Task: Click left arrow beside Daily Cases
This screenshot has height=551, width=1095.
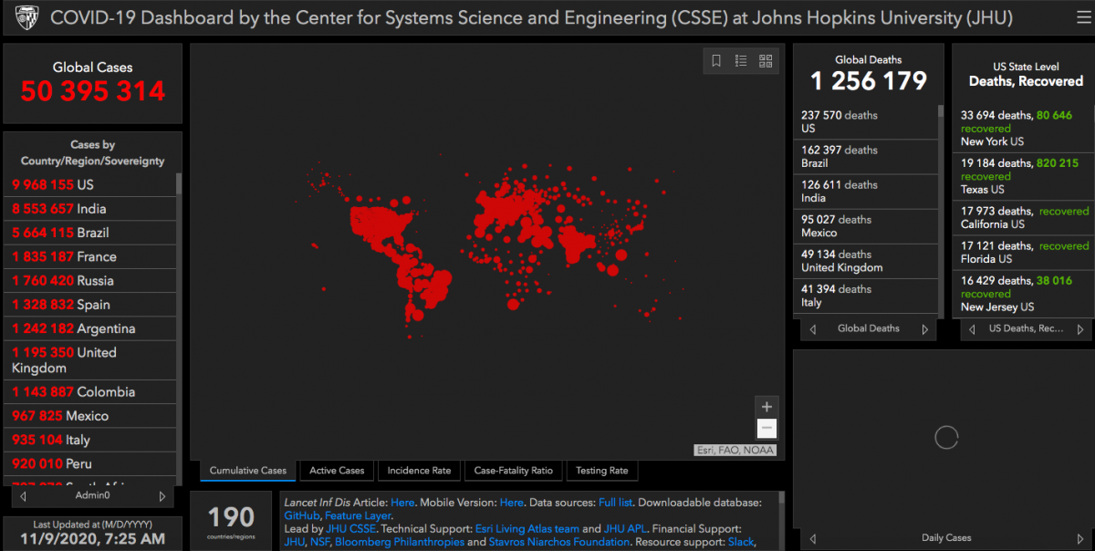Action: pyautogui.click(x=812, y=538)
